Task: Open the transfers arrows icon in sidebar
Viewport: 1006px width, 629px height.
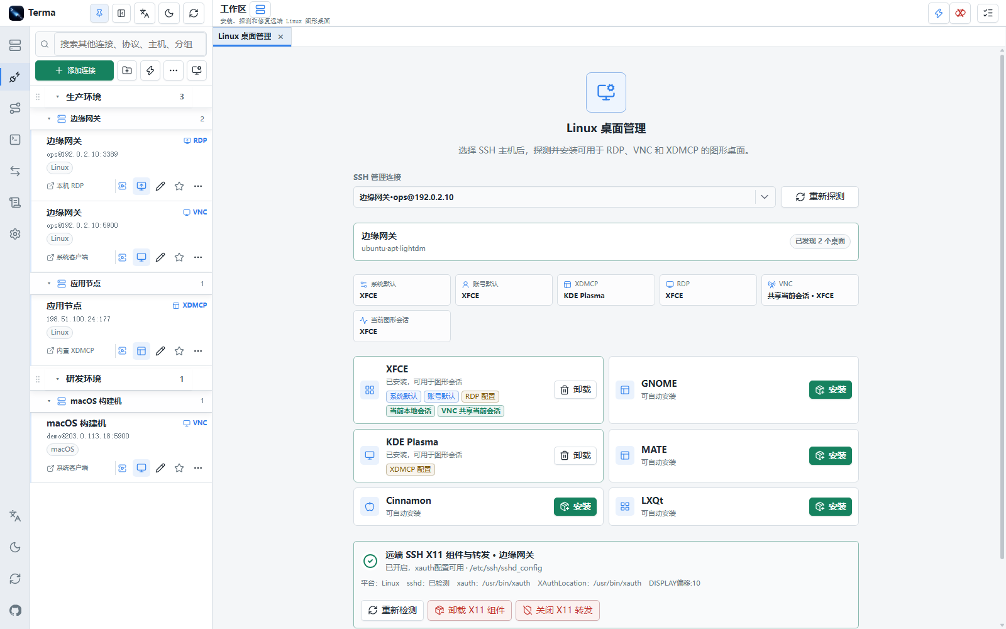Action: point(15,171)
